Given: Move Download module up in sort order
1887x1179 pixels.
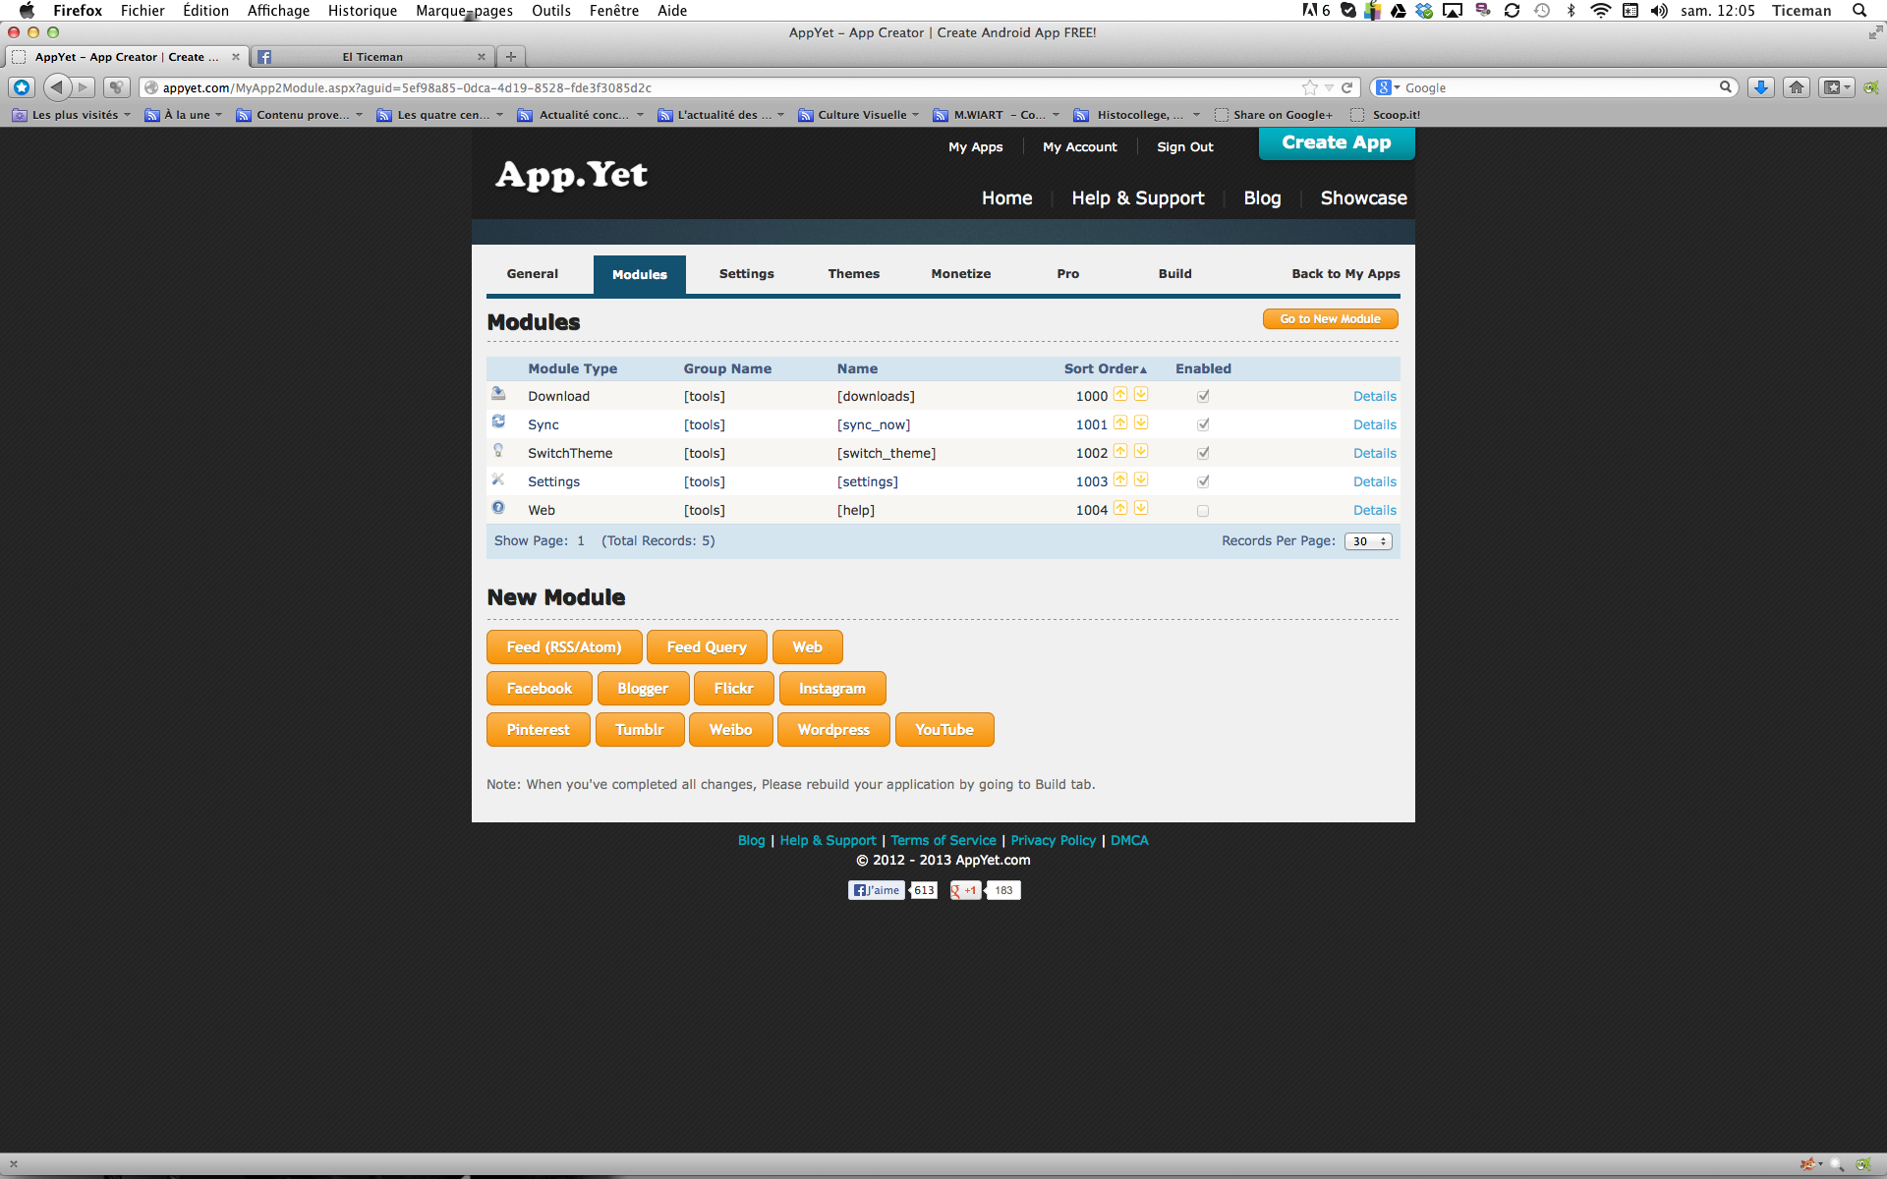Looking at the screenshot, I should [x=1120, y=395].
